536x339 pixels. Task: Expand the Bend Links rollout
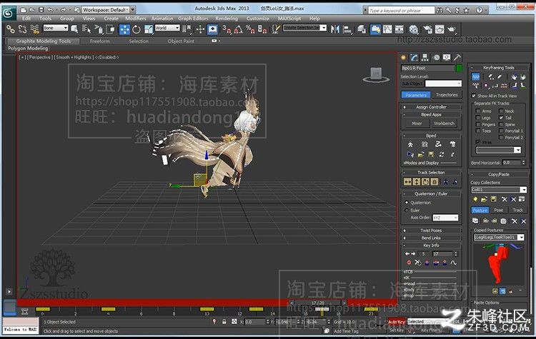431,238
